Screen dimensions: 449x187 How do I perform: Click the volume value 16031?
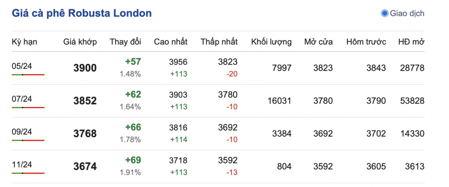[279, 101]
